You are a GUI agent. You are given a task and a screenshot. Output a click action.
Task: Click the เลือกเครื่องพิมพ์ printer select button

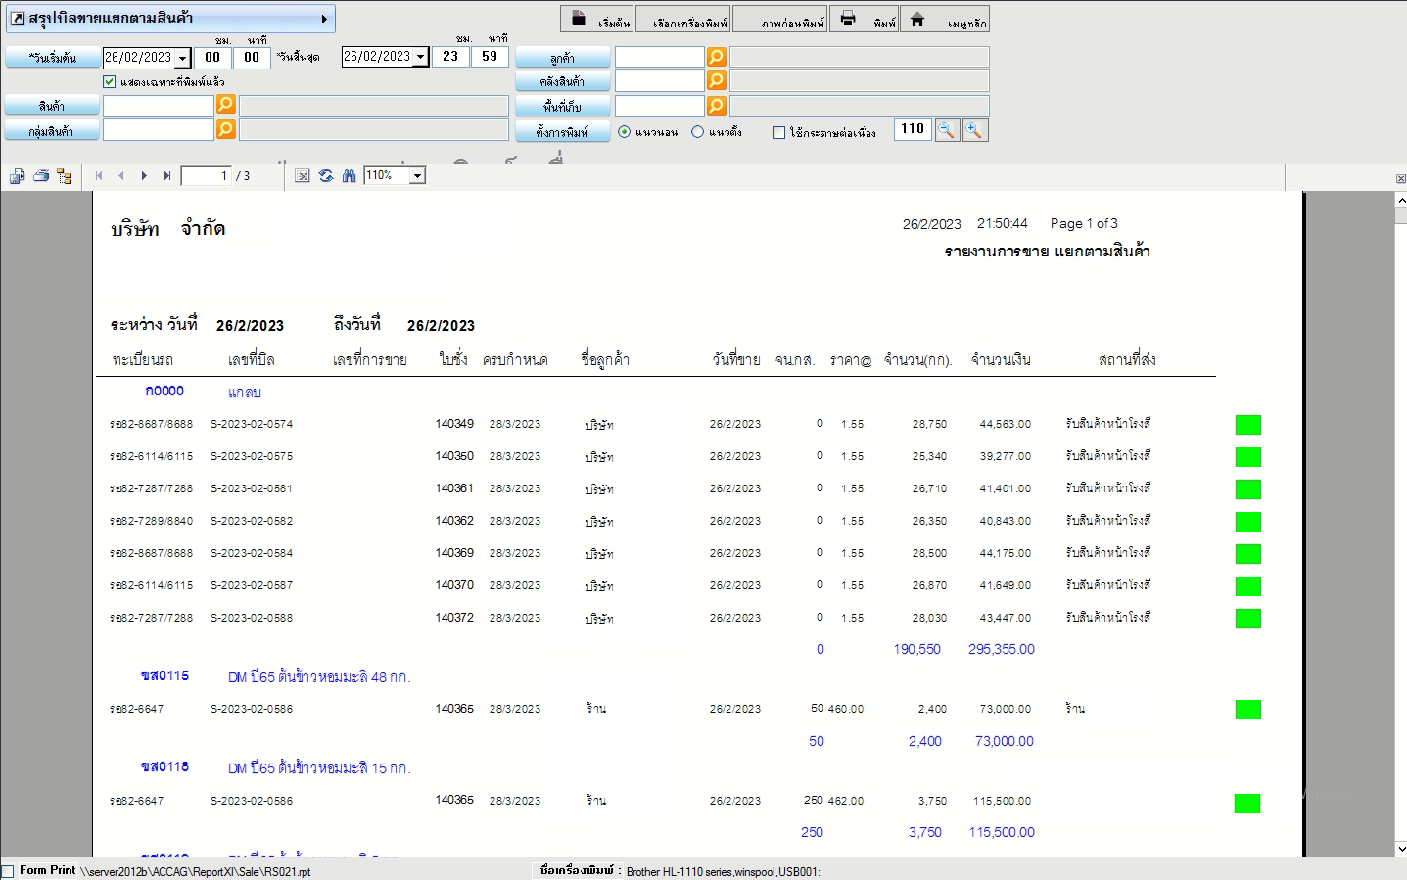click(684, 20)
